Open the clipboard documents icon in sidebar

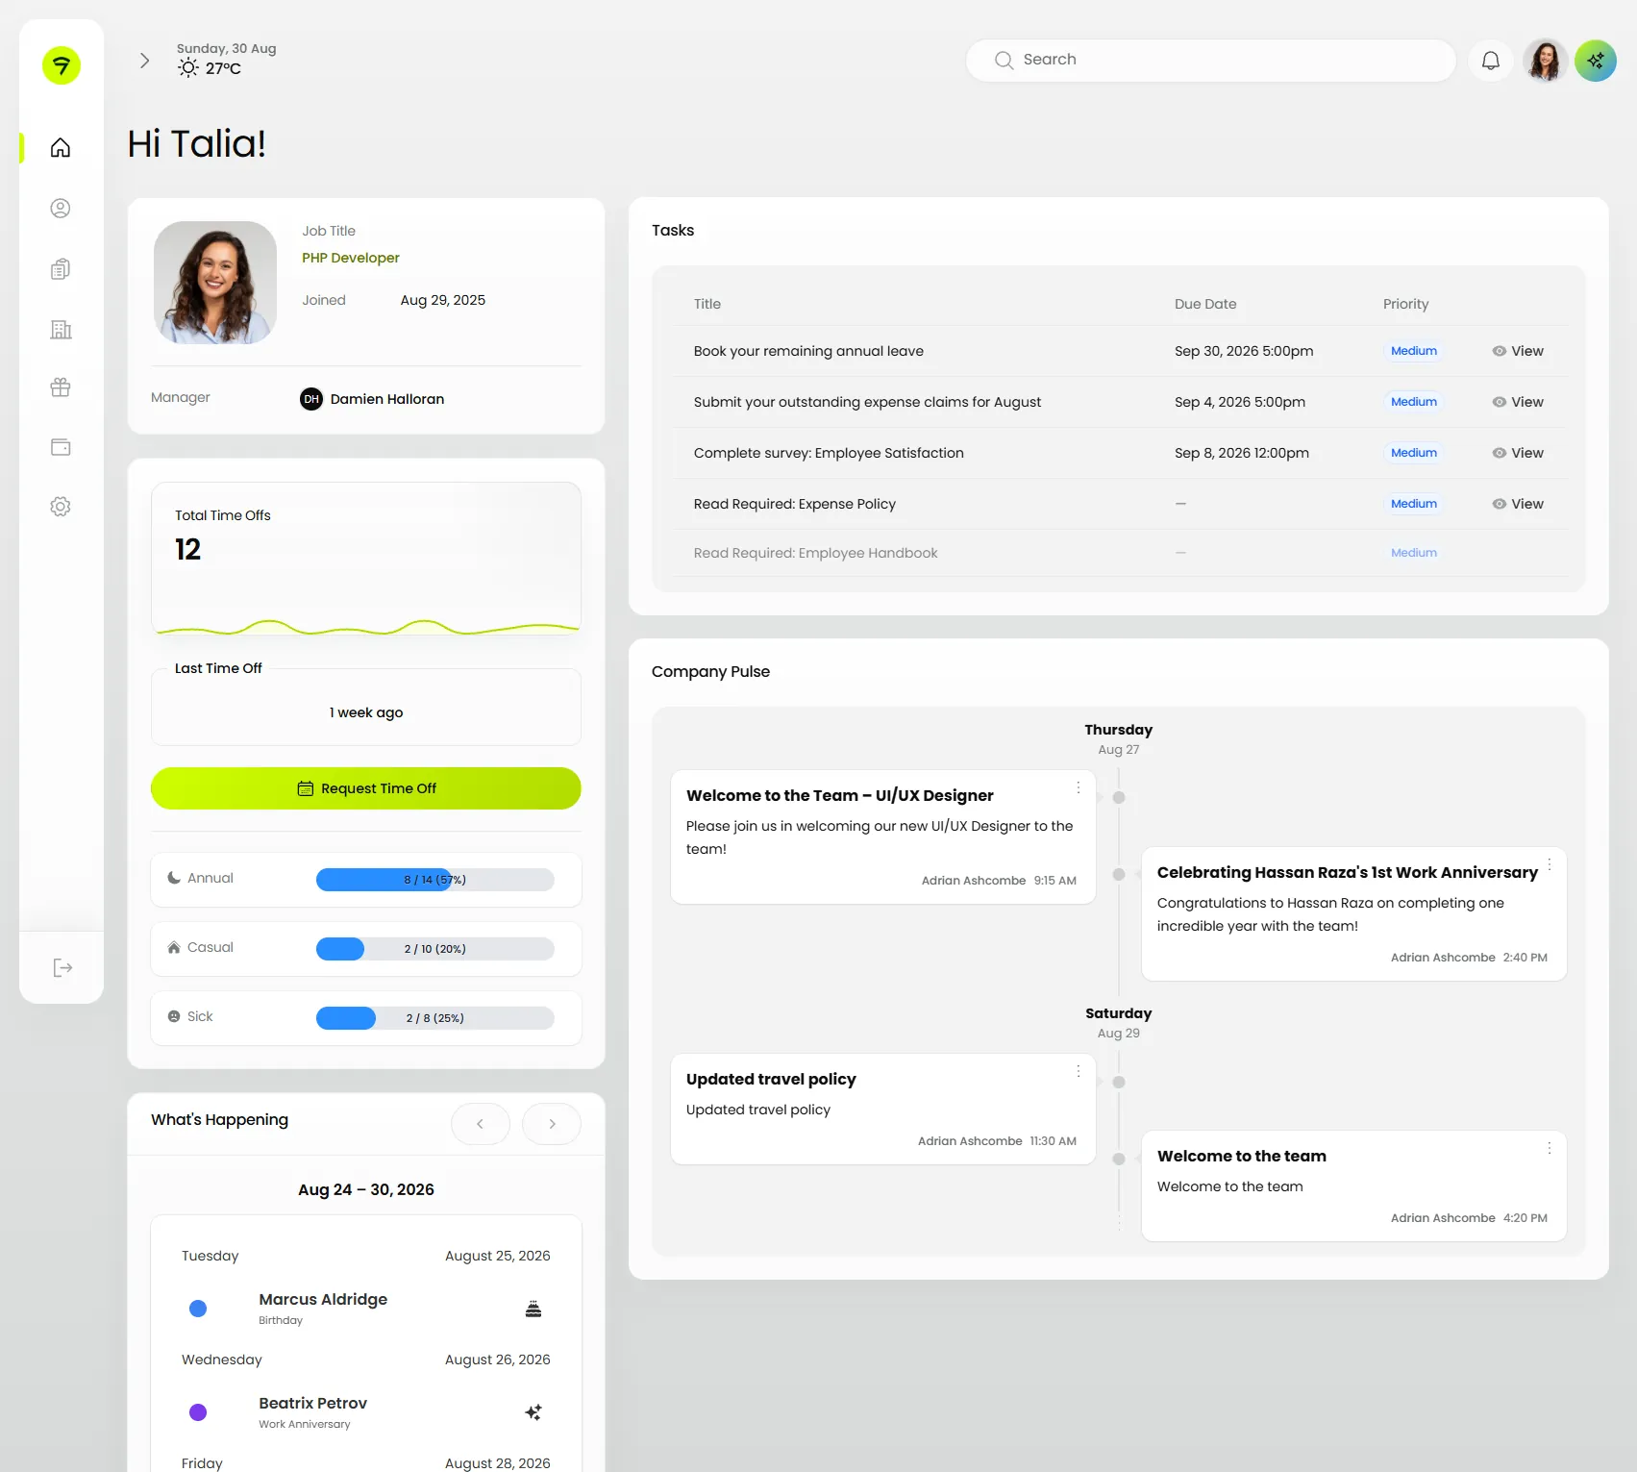pos(61,269)
